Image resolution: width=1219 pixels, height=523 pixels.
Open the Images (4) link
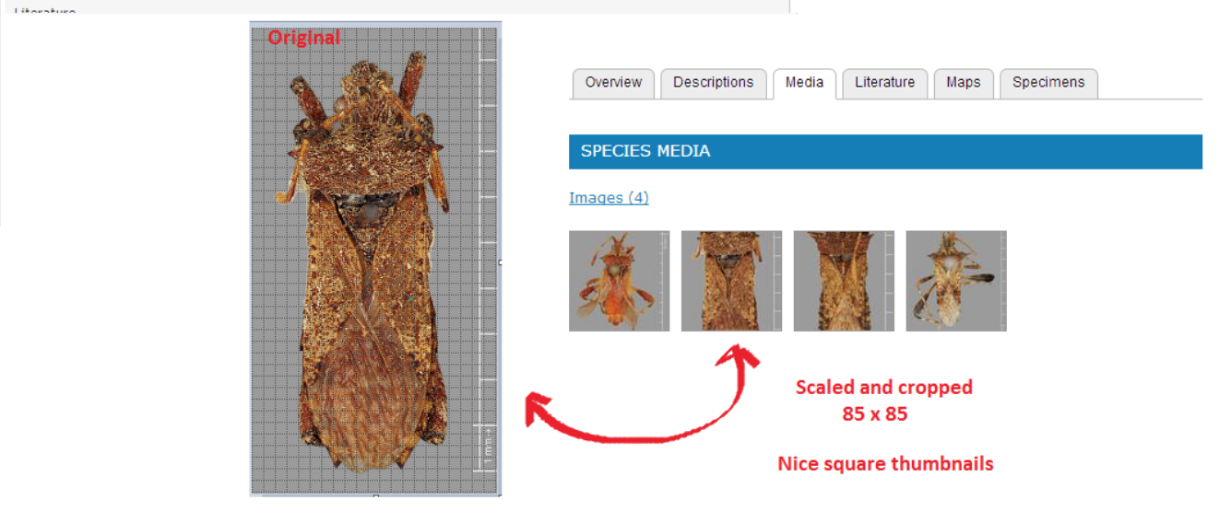pyautogui.click(x=609, y=198)
